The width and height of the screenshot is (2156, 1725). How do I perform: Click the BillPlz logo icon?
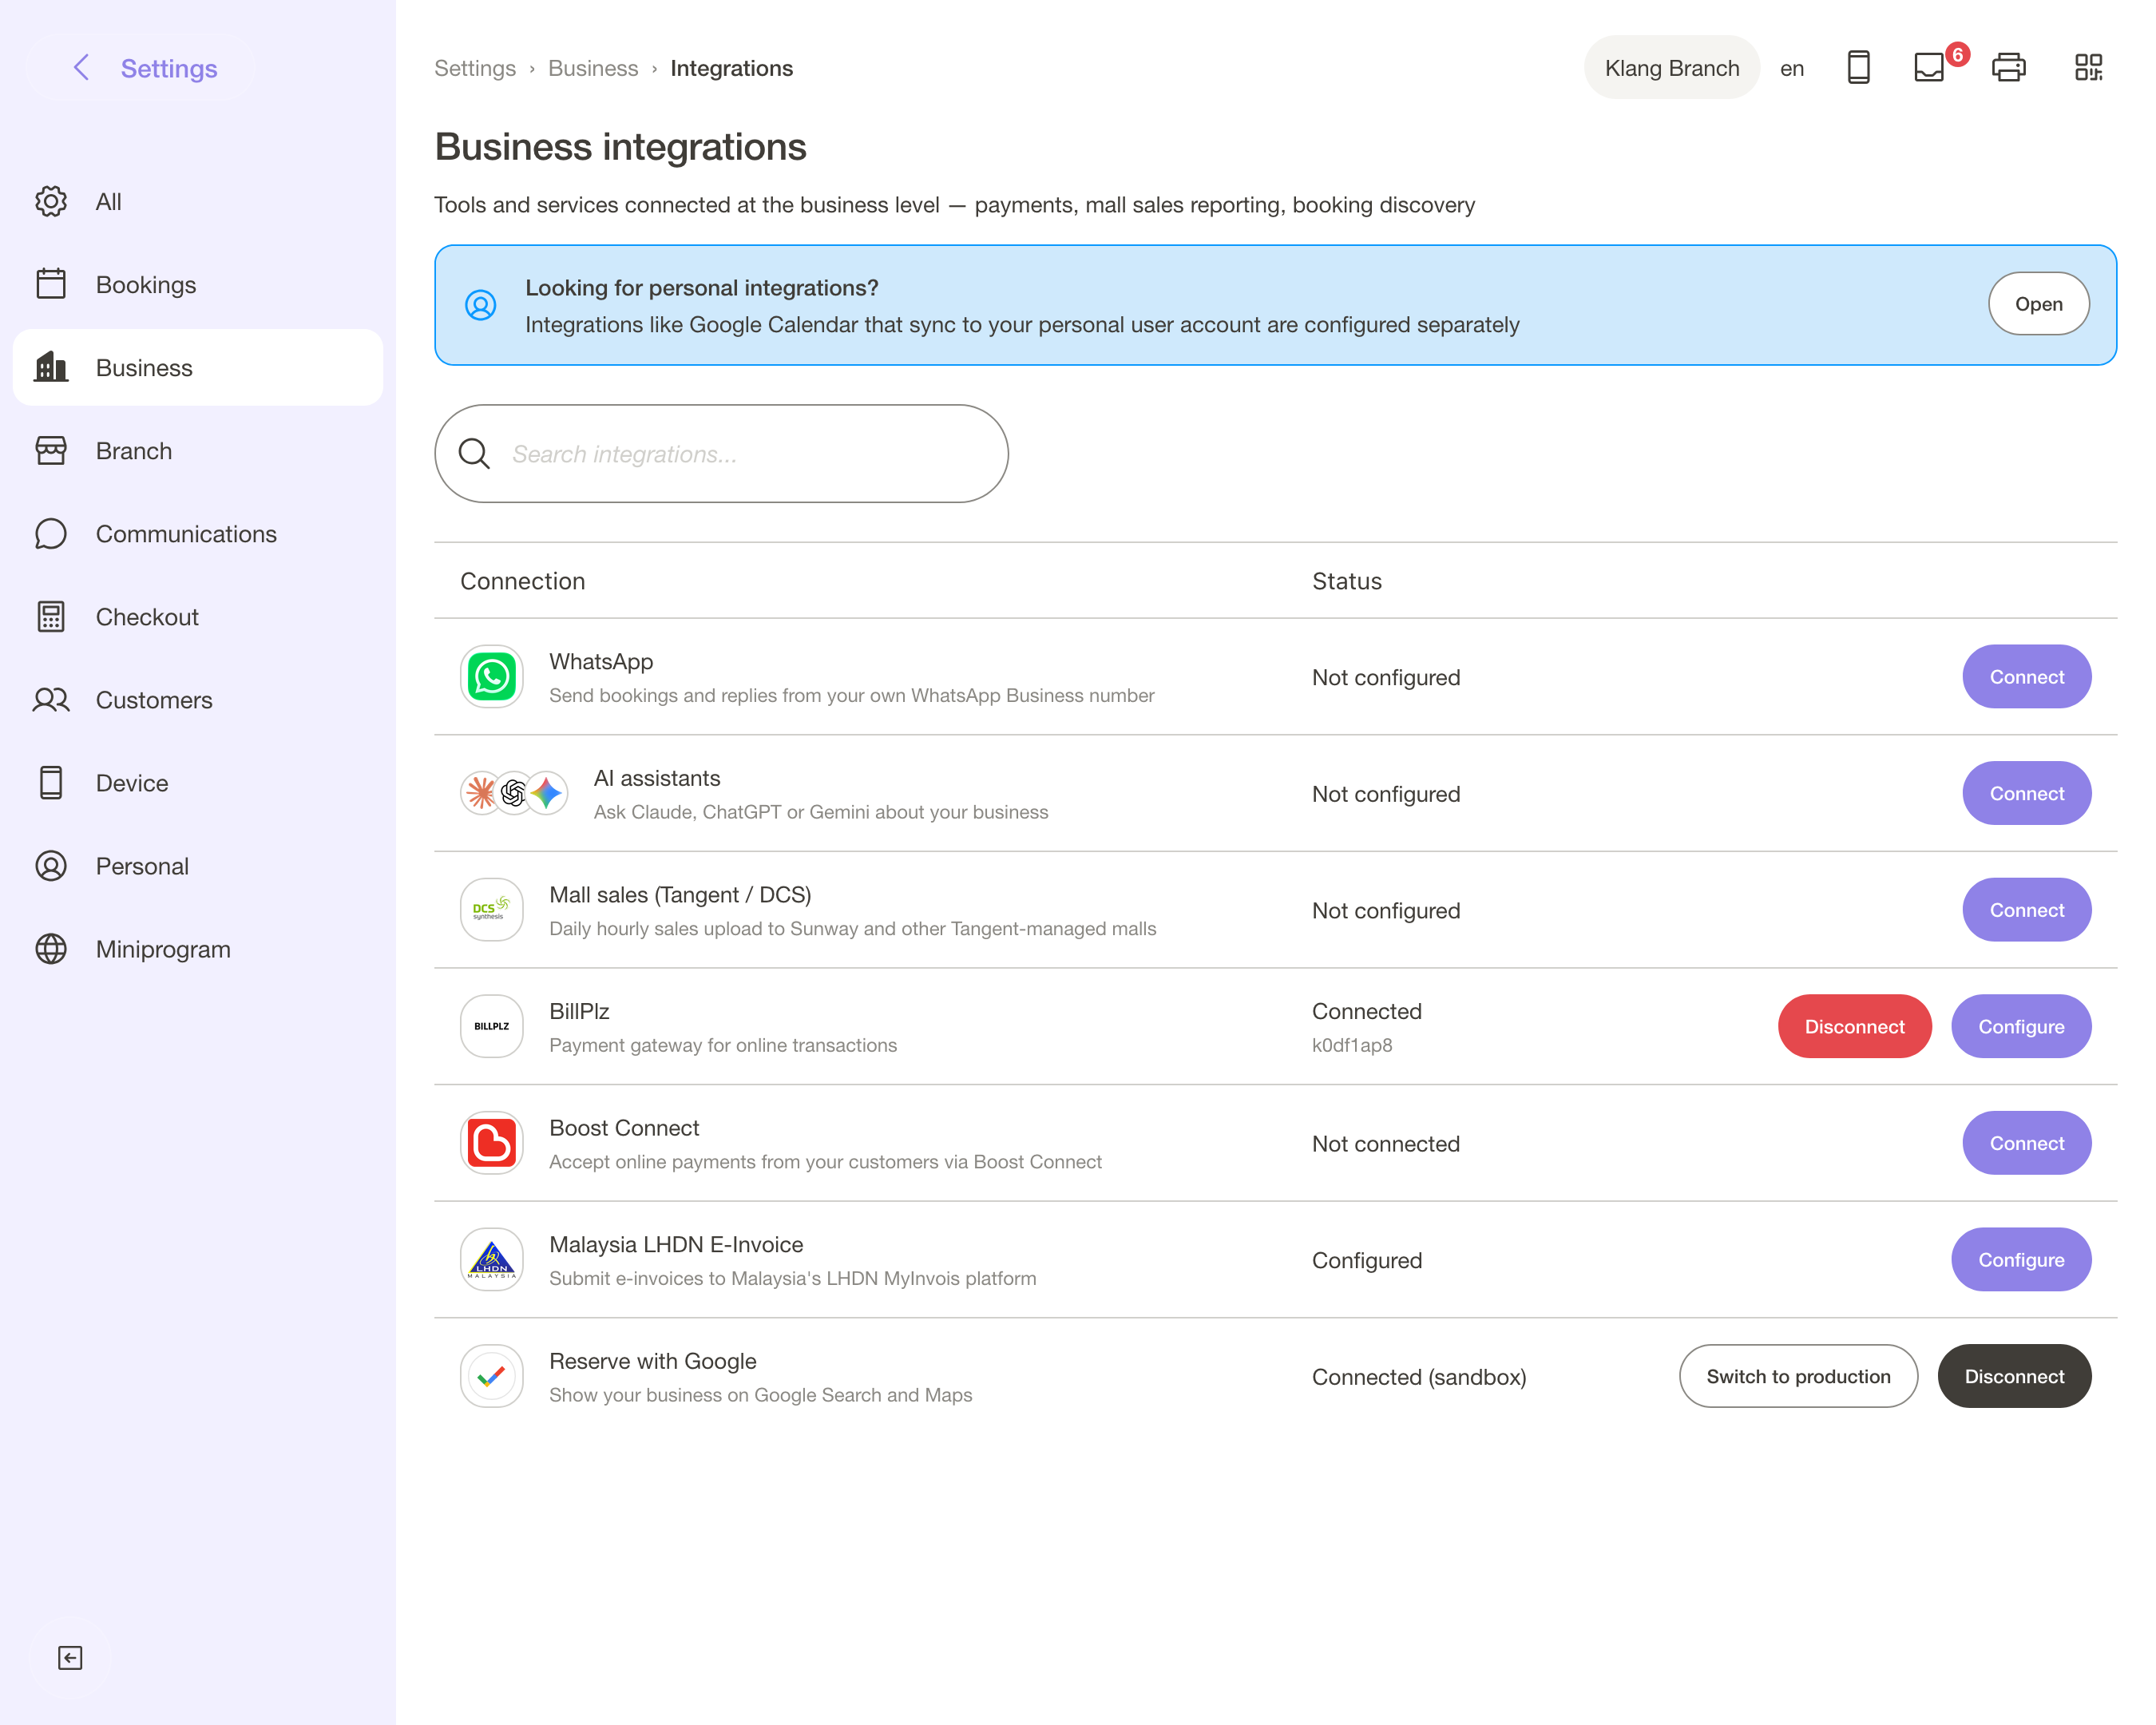point(492,1027)
